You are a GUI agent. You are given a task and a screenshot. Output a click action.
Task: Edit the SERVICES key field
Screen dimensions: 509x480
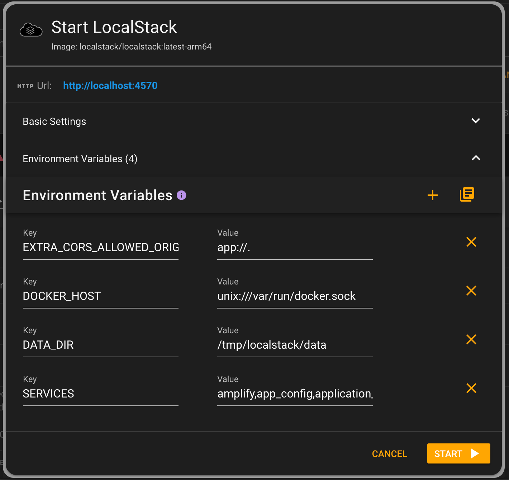(x=101, y=394)
